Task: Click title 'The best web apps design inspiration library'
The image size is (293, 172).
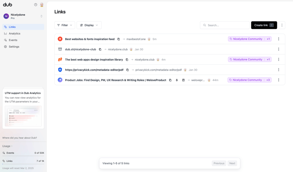Action: (94, 60)
